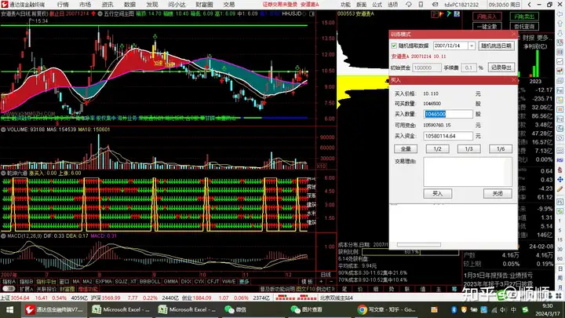Open the 市场 menu
The image size is (565, 318).
coord(85,5)
